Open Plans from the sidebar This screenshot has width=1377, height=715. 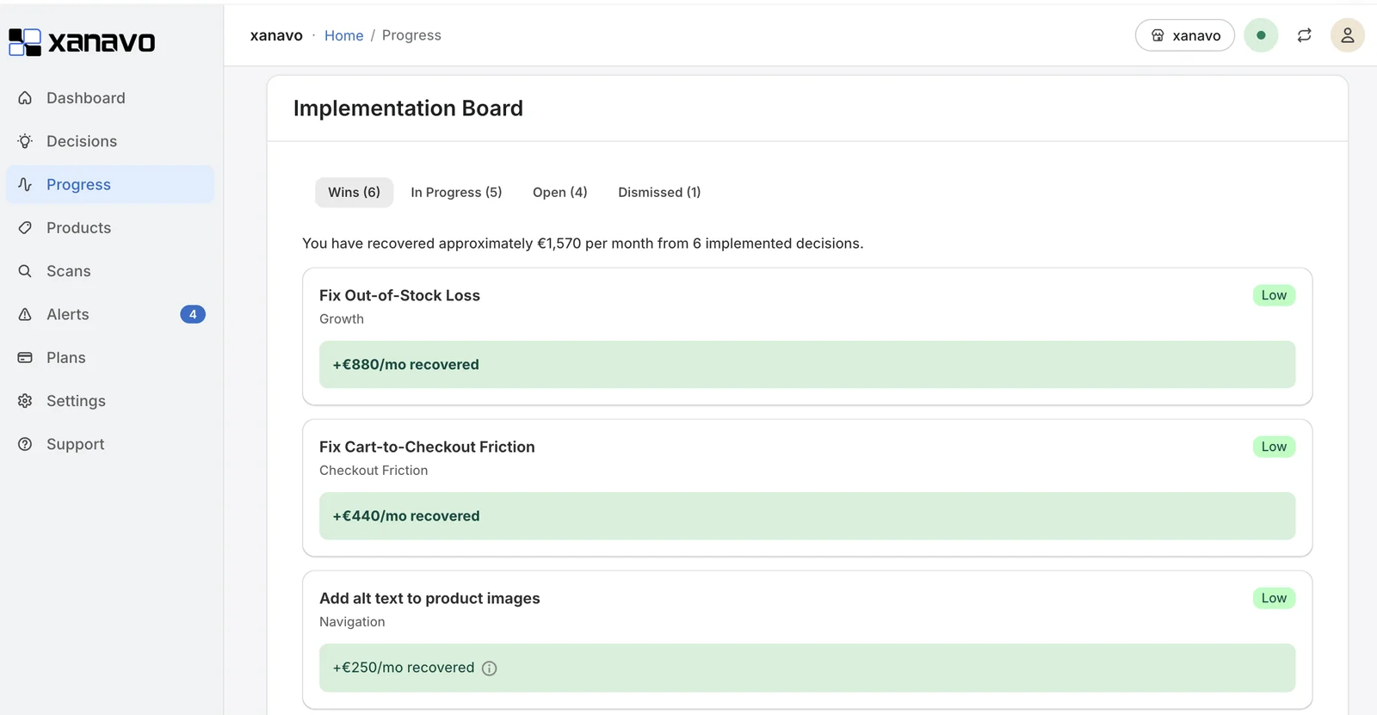(x=110, y=357)
